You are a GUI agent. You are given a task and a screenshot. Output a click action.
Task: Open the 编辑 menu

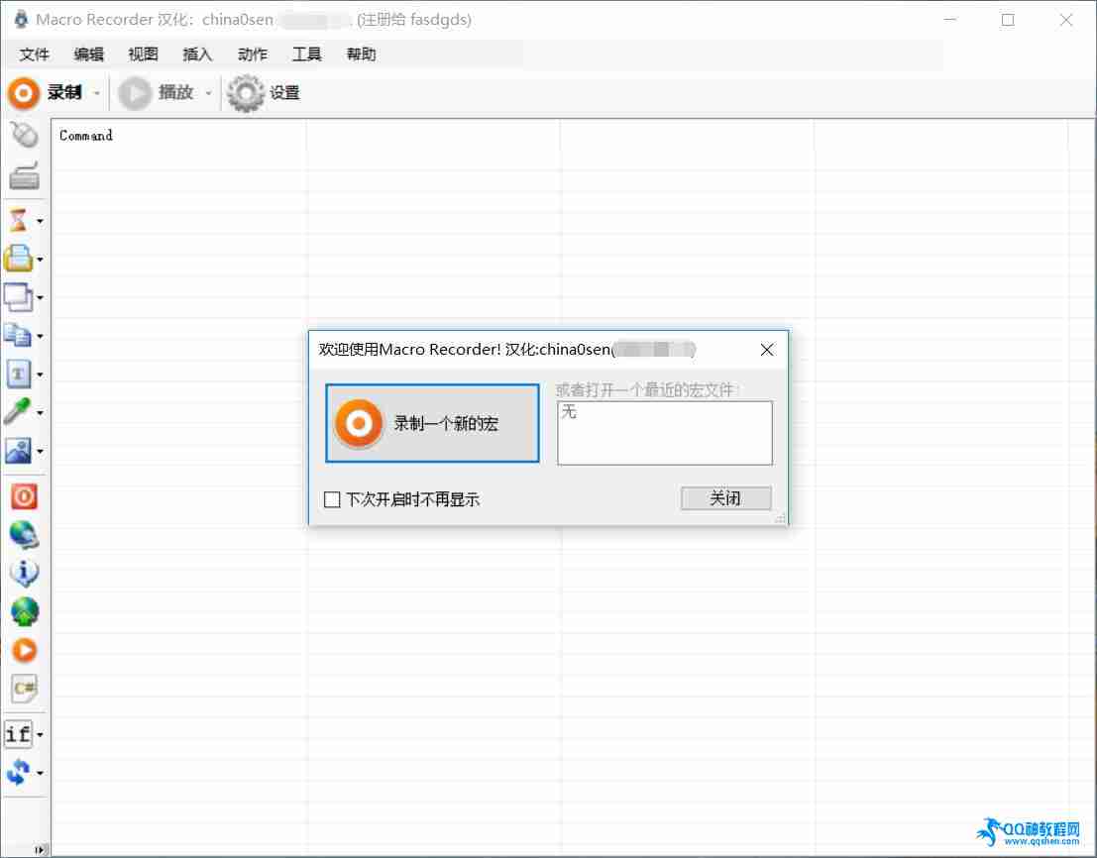[x=89, y=54]
